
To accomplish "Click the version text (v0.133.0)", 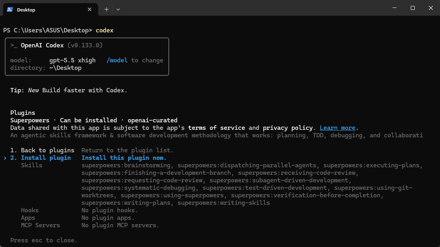I will click(85, 45).
